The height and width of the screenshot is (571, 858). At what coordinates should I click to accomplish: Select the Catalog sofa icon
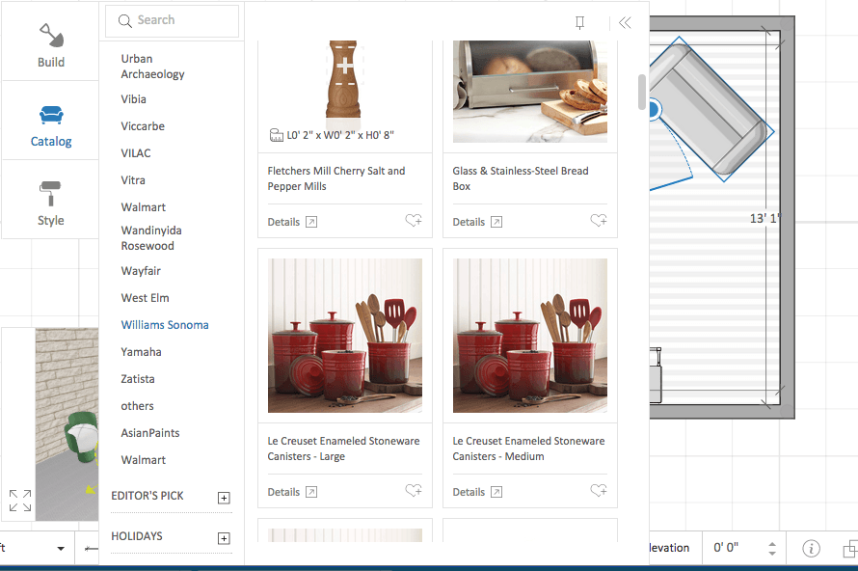point(51,116)
